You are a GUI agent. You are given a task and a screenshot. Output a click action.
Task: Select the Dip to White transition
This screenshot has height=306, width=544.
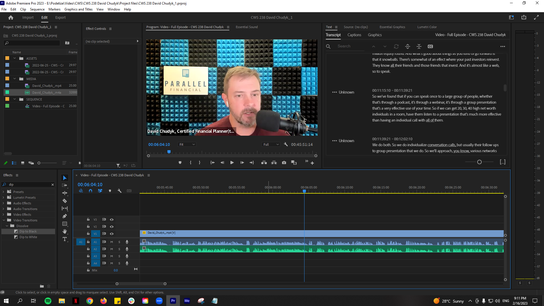[x=28, y=237]
